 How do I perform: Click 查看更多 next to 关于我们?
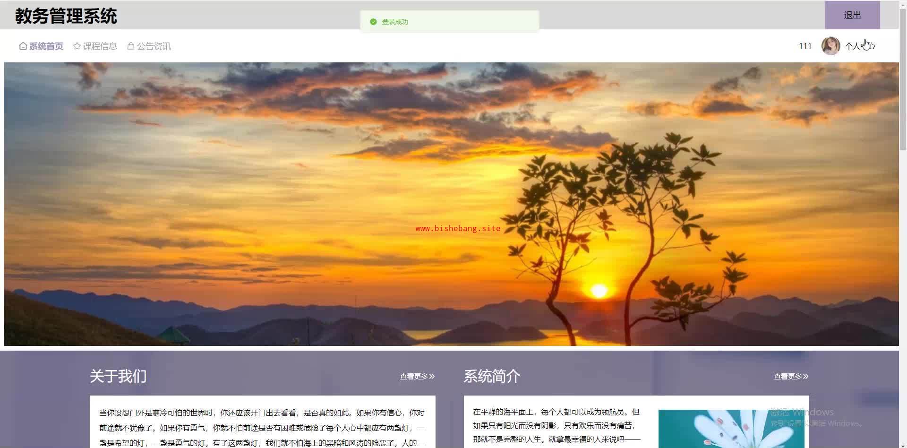click(417, 377)
